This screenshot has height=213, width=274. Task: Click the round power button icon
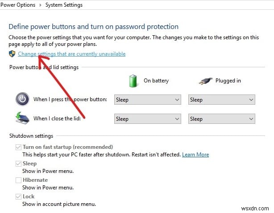22,99
